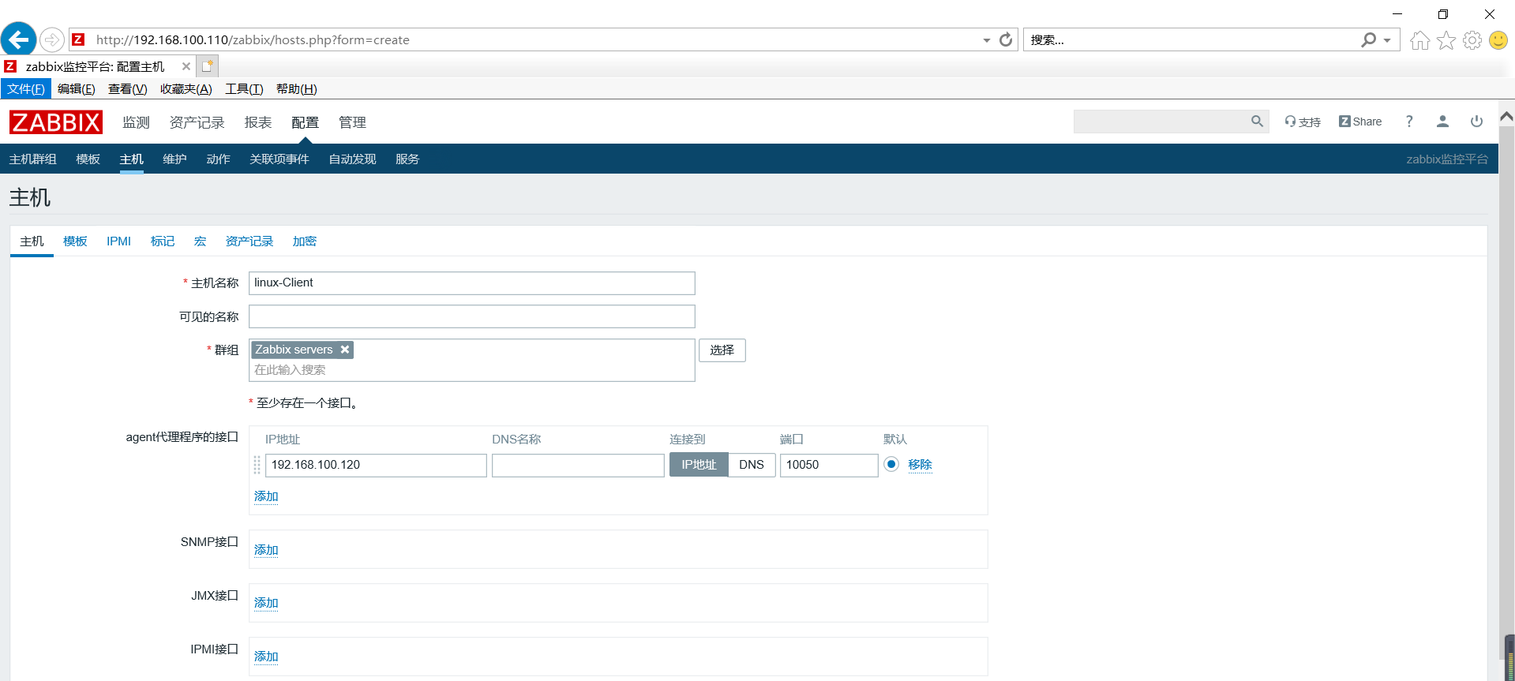Click the browser search magnifier icon
1515x681 pixels.
pyautogui.click(x=1369, y=39)
